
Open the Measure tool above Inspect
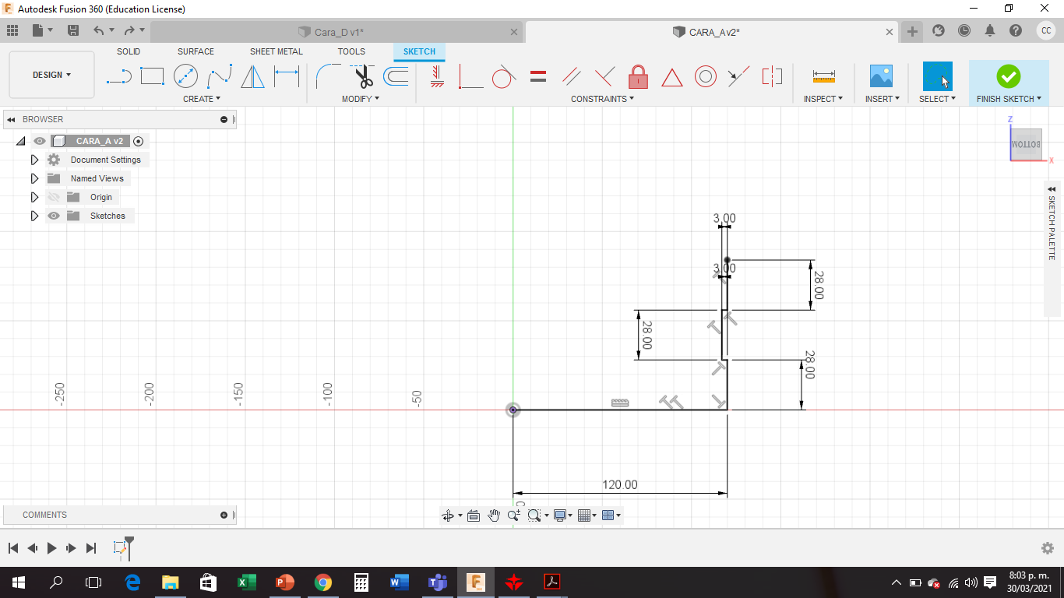pos(823,76)
